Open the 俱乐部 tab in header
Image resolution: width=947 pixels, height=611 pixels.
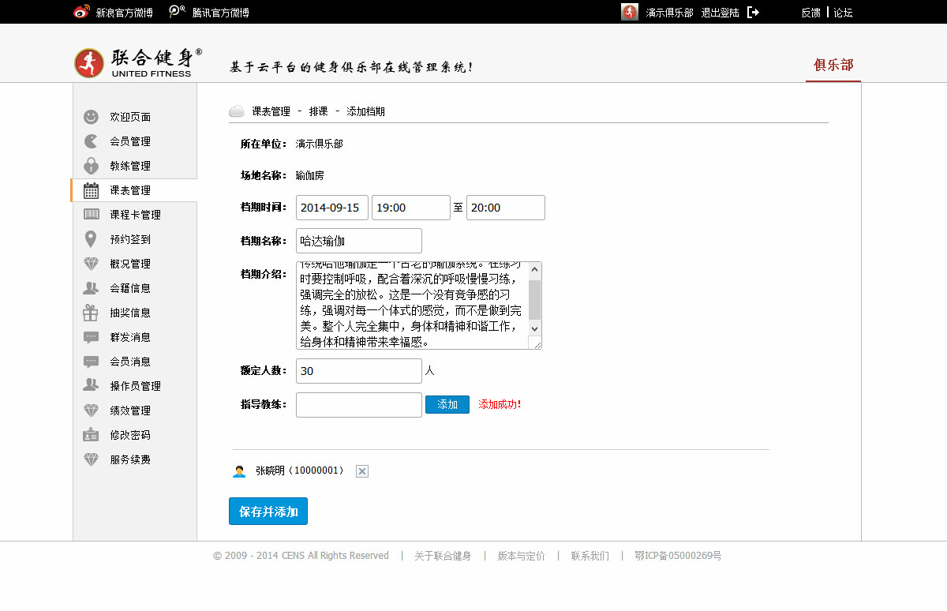pyautogui.click(x=833, y=65)
